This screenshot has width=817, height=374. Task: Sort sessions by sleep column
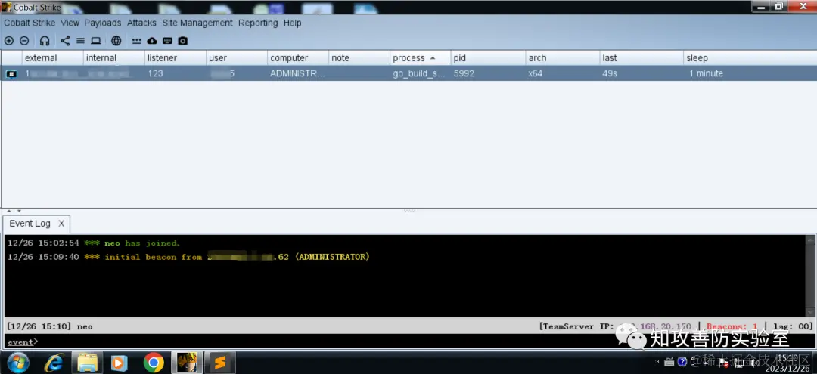750,57
